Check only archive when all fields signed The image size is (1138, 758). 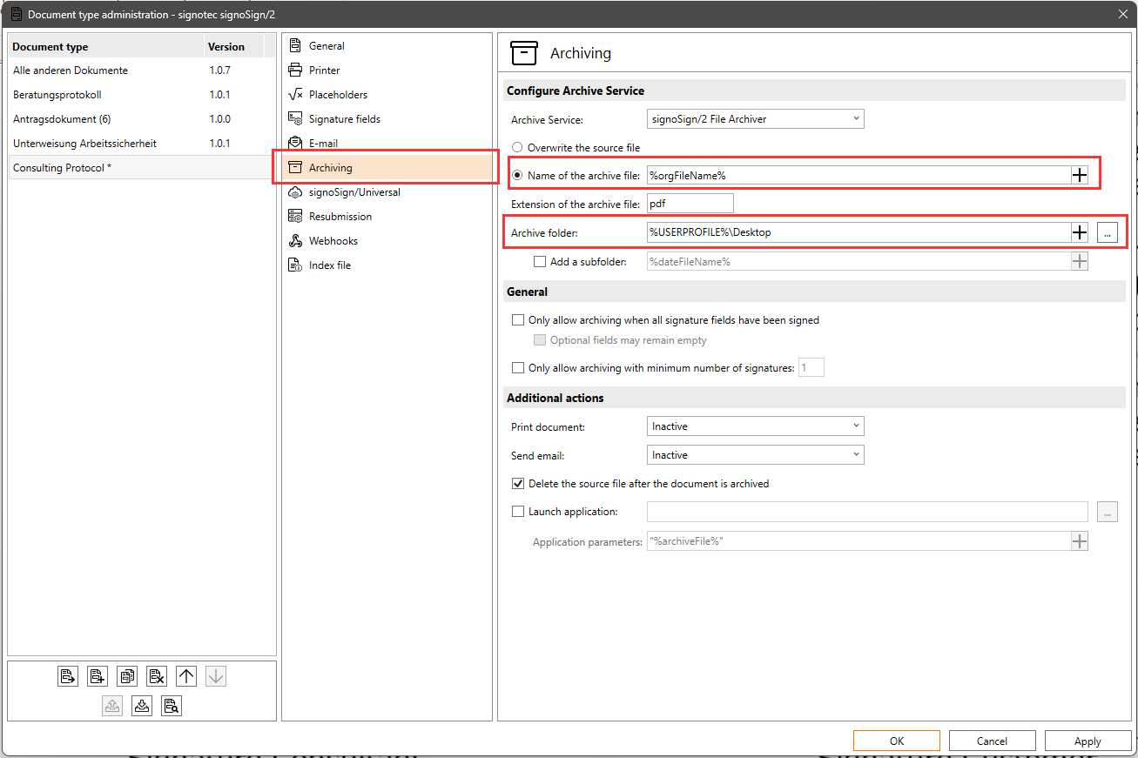[x=518, y=320]
